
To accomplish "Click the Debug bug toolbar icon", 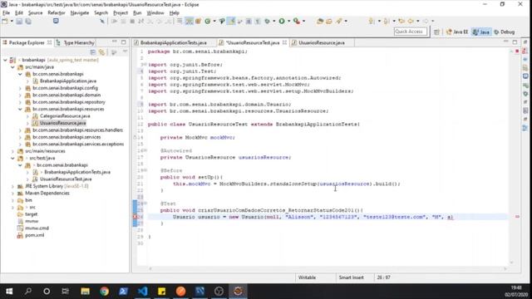I will click(268, 21).
